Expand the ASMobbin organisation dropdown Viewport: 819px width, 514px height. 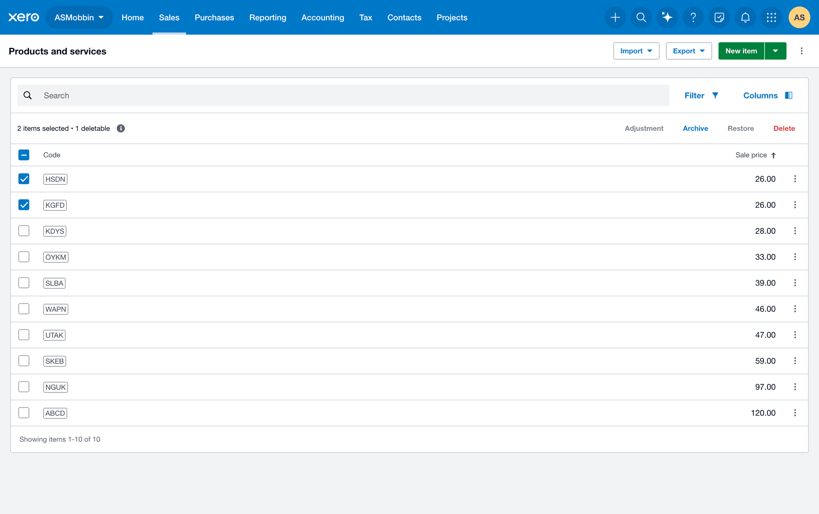coord(79,17)
